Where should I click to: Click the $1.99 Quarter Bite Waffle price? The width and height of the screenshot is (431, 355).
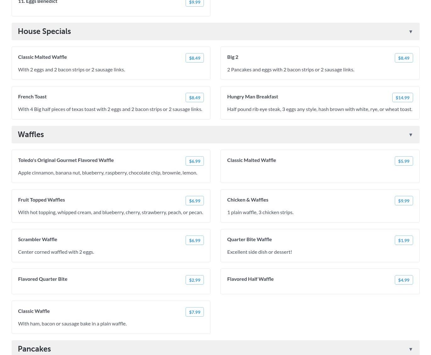[x=404, y=240]
